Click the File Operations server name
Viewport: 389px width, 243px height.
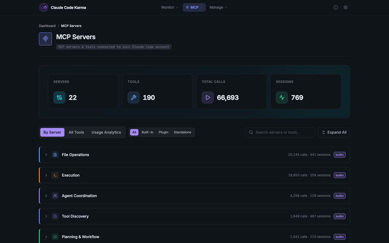[x=75, y=155]
